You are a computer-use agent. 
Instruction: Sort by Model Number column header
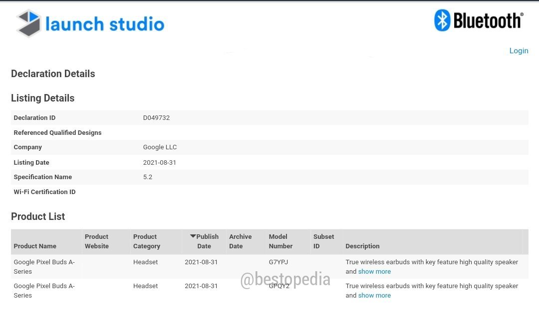(280, 241)
